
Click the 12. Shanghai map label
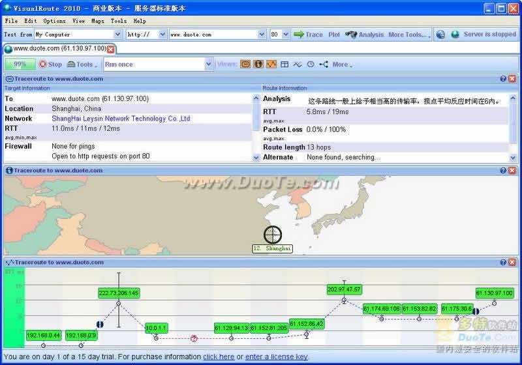point(272,248)
